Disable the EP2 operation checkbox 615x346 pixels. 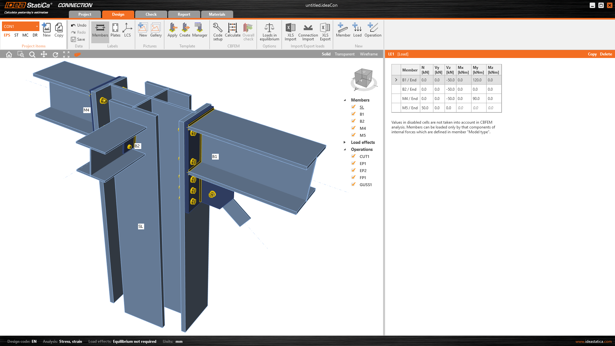tap(353, 170)
